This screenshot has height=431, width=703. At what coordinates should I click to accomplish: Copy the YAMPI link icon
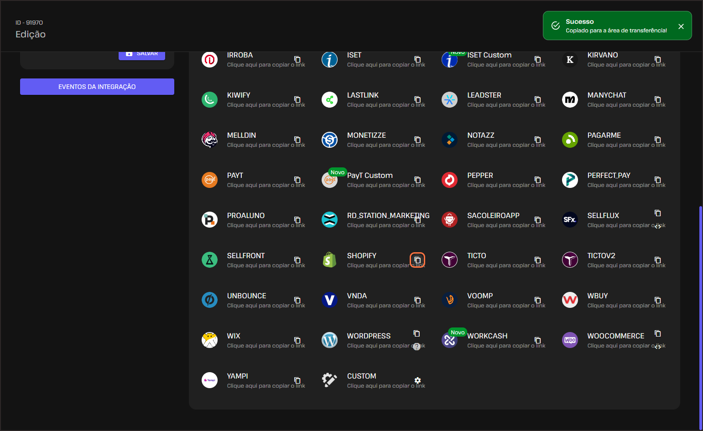click(x=297, y=380)
